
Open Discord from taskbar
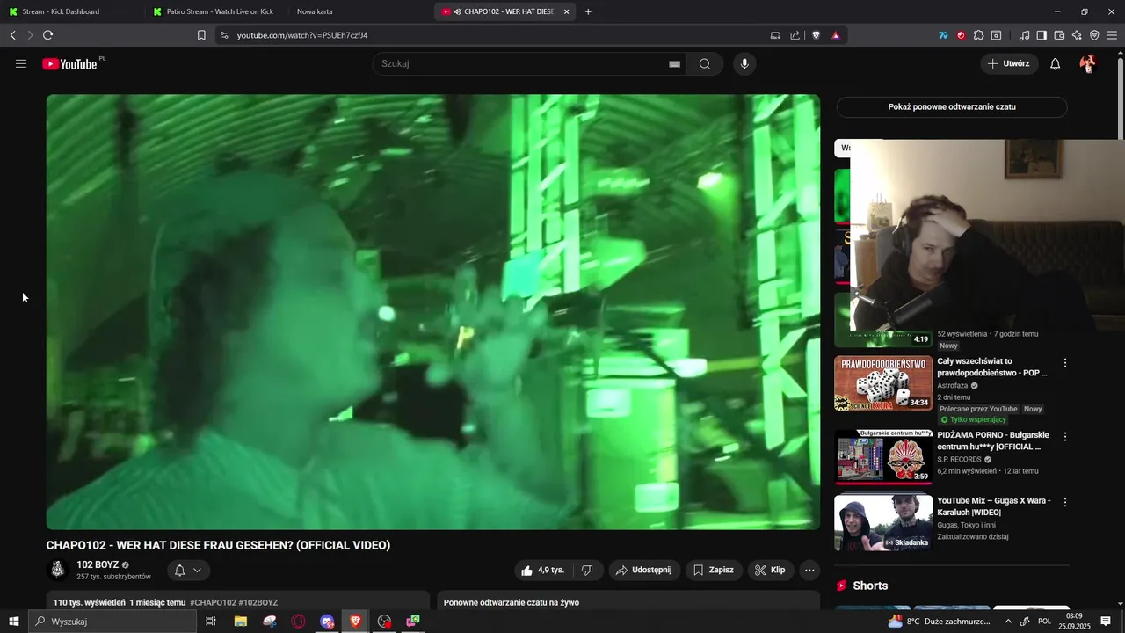click(327, 622)
